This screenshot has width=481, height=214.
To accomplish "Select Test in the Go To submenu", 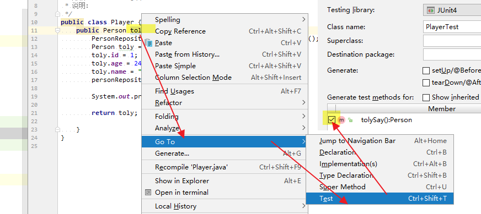I will click(380, 199).
